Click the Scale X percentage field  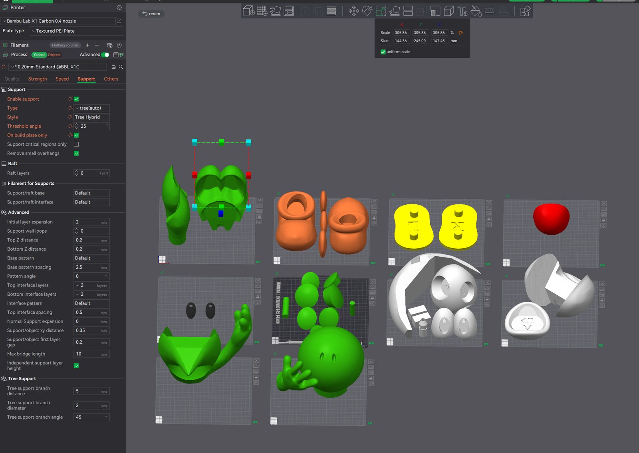click(x=401, y=33)
